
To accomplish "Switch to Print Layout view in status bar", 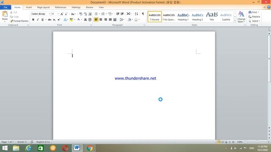I will tap(218, 142).
